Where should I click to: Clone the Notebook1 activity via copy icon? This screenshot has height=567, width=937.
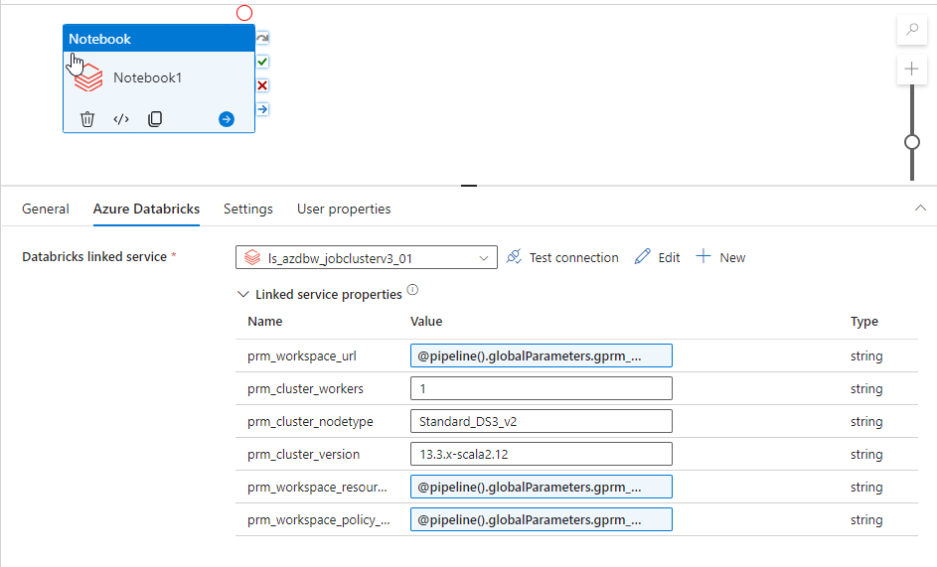coord(155,119)
